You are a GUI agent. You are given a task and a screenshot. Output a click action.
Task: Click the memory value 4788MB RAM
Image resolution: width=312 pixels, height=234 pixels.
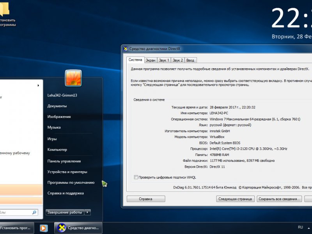[x=219, y=155]
